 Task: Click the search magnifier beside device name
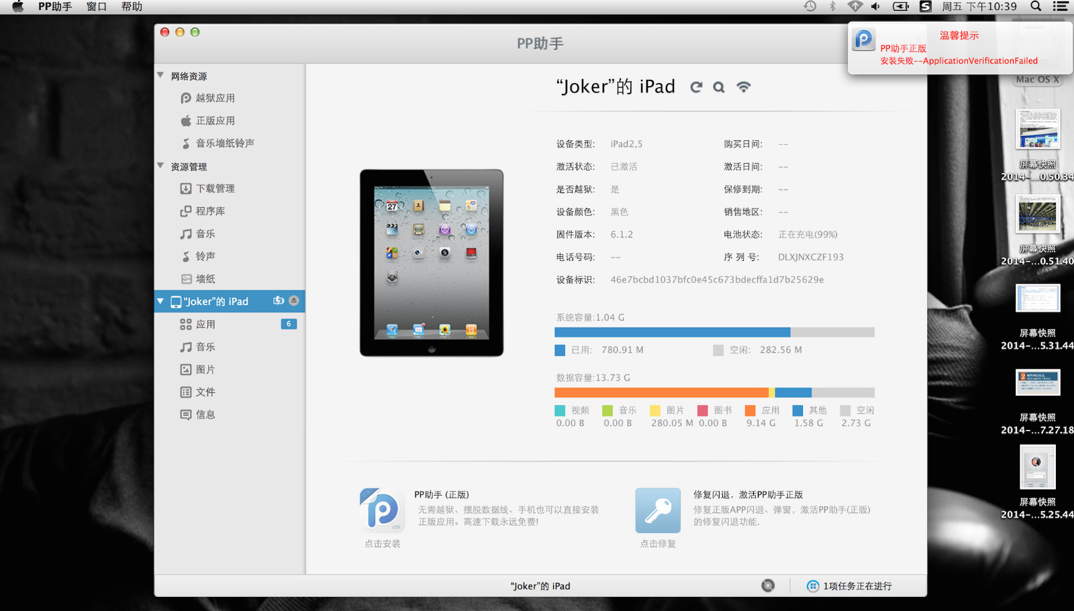point(719,87)
